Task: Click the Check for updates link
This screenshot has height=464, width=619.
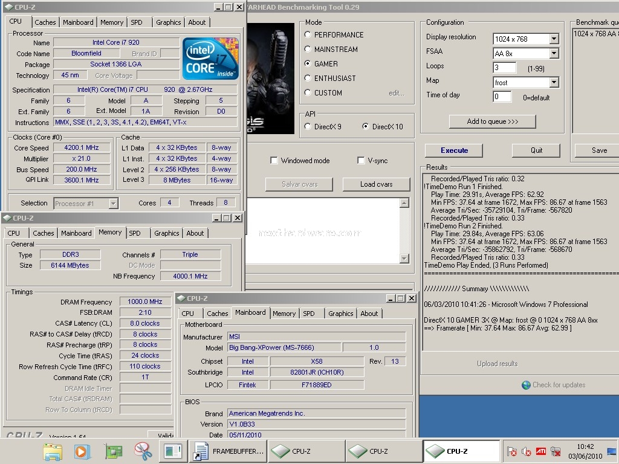Action: click(559, 385)
